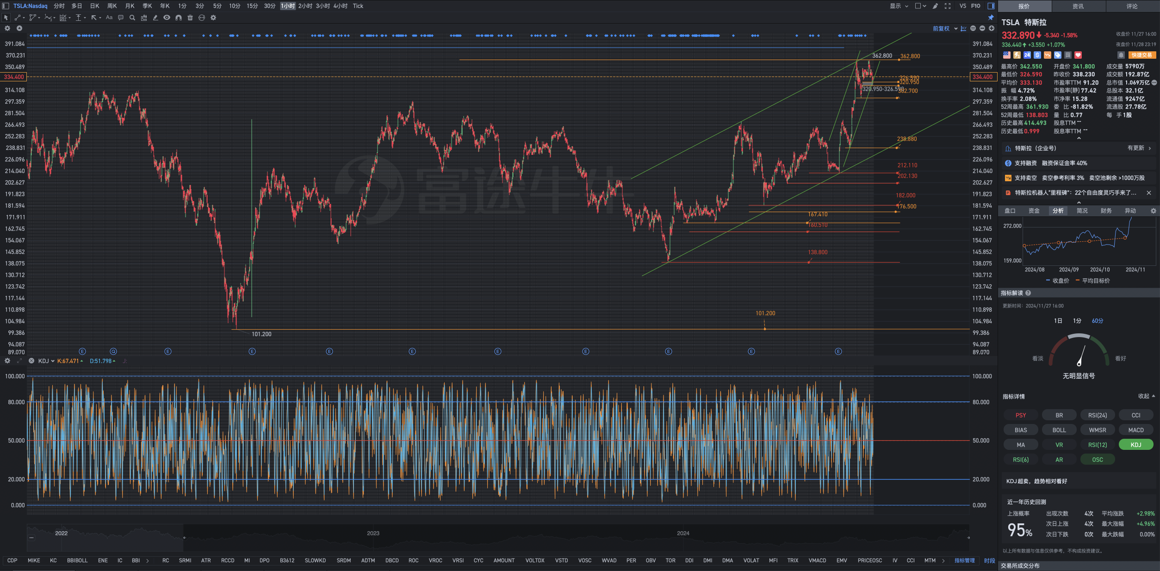Toggle magnet snap mode
1160x571 pixels.
pos(179,18)
